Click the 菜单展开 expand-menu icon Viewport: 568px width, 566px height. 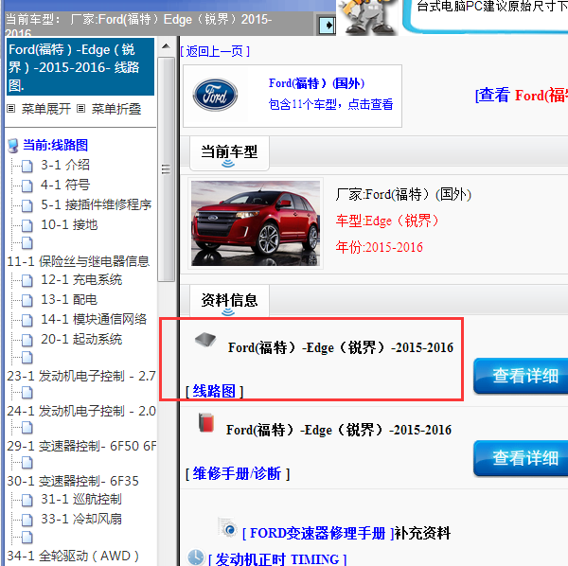[10, 108]
